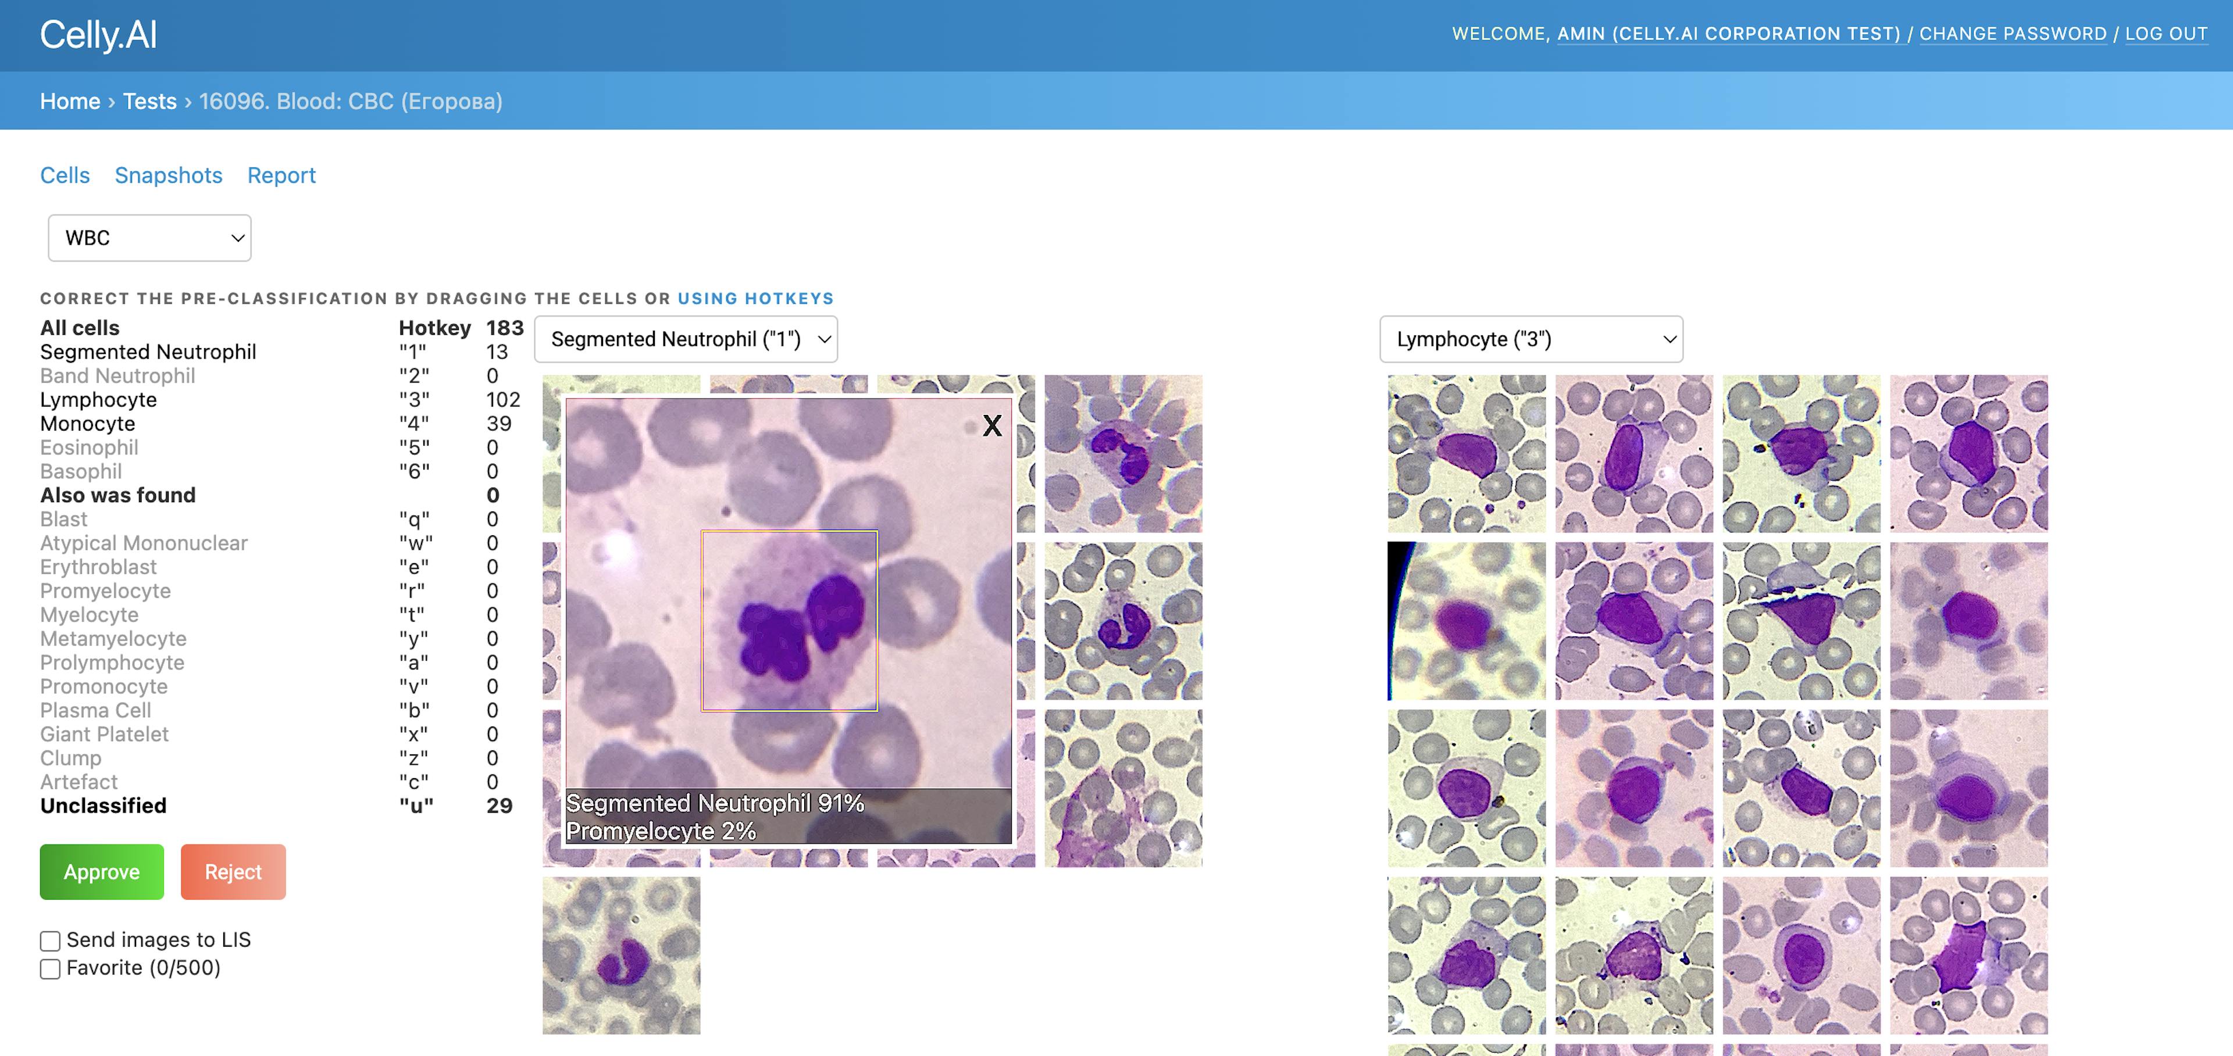This screenshot has width=2233, height=1056.
Task: Click the Celly.AI logo
Action: click(x=98, y=35)
